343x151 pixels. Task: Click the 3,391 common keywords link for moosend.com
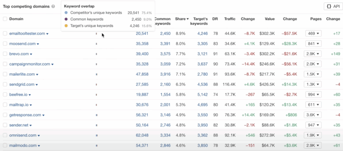tap(165, 44)
